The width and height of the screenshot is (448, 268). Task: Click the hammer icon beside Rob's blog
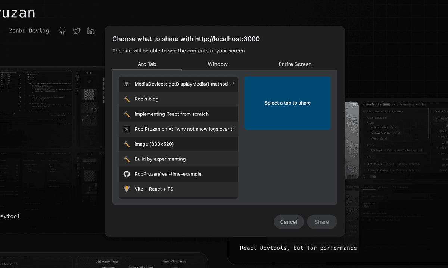(127, 99)
